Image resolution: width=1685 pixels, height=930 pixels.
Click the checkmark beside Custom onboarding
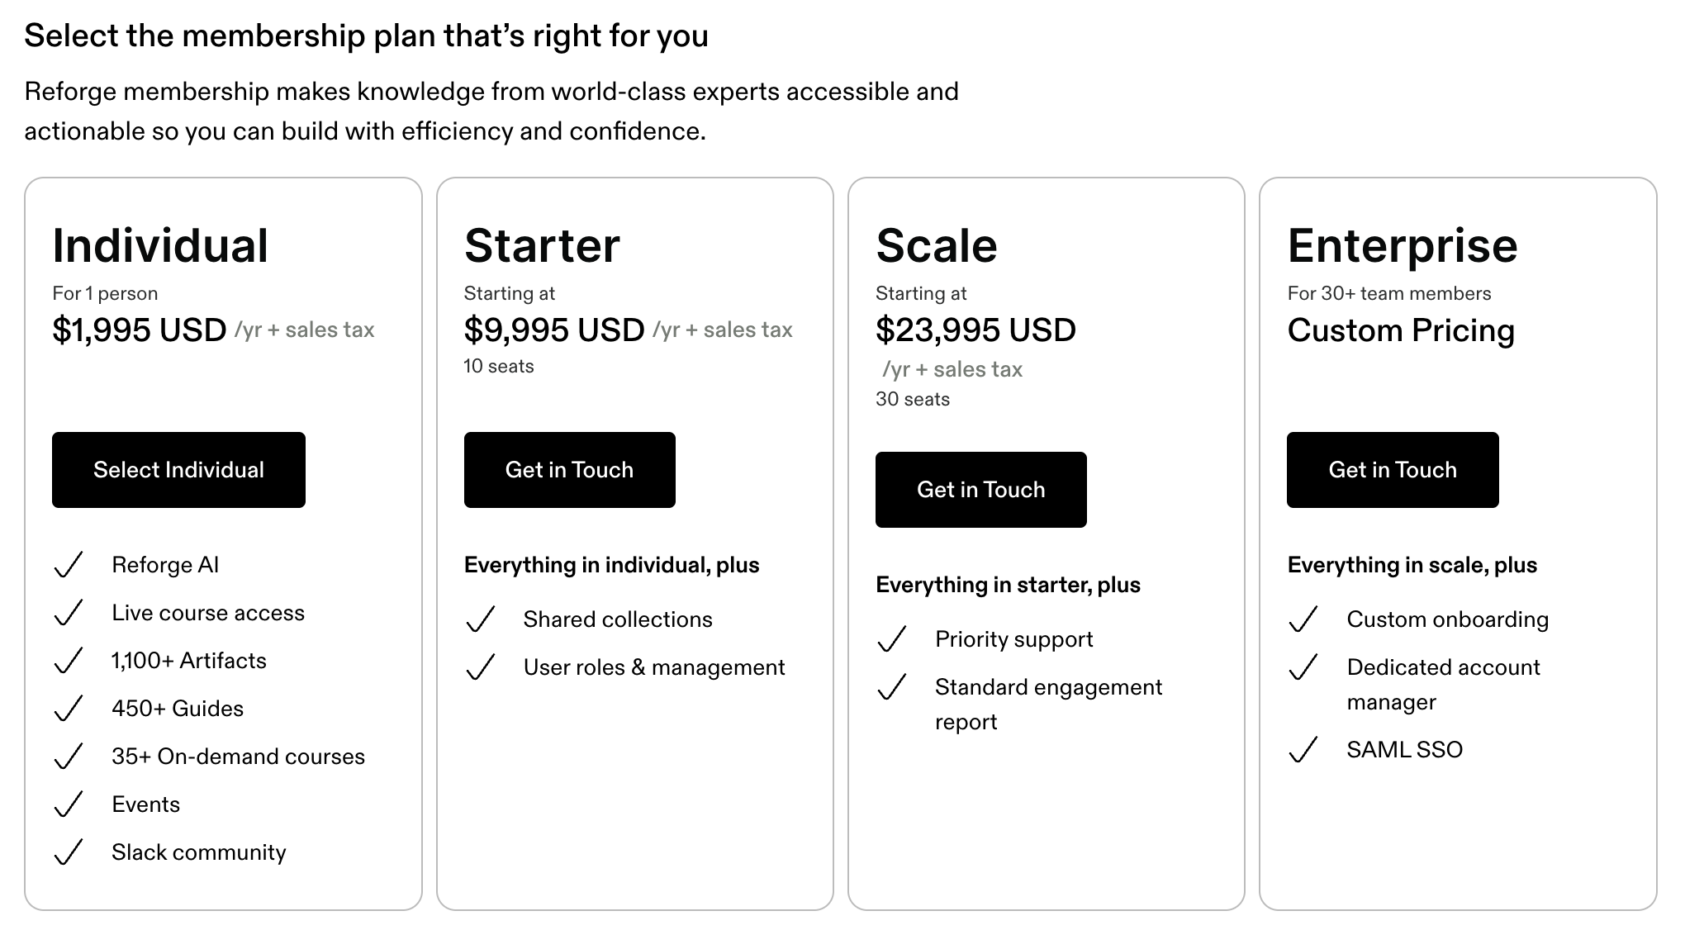(x=1303, y=619)
